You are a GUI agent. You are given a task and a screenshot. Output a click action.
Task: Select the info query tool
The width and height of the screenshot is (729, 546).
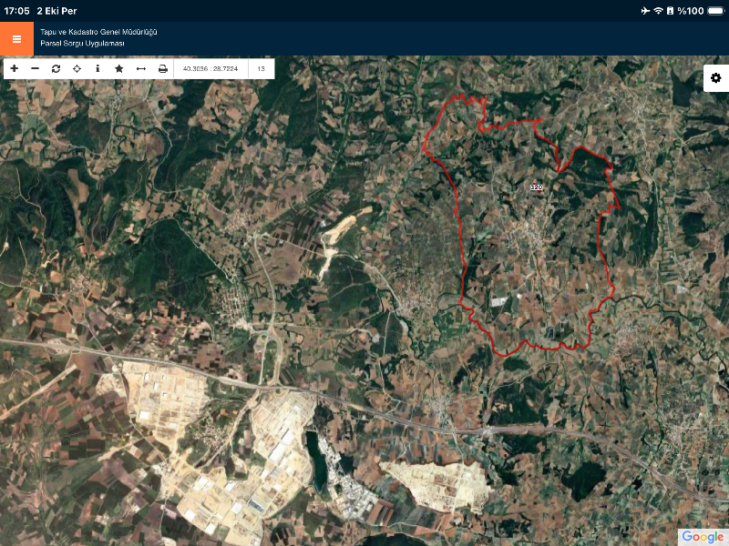click(98, 68)
